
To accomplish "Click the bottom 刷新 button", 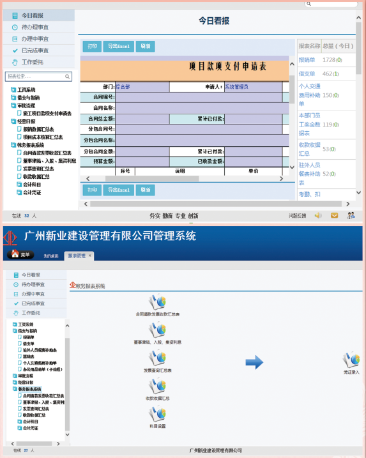I will [145, 190].
